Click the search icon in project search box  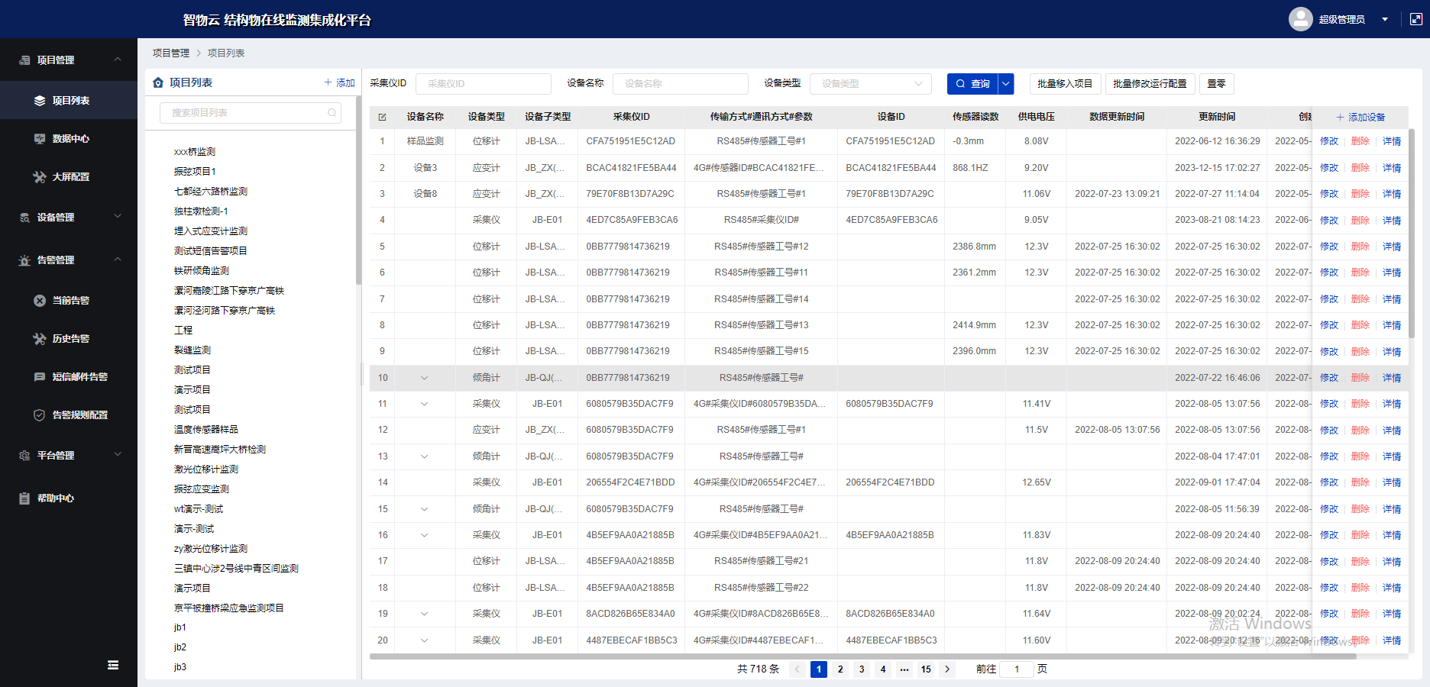click(x=332, y=113)
